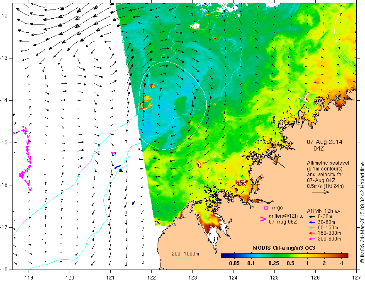
Task: Click the IMOS copyright timestamp text
Action: [362, 213]
